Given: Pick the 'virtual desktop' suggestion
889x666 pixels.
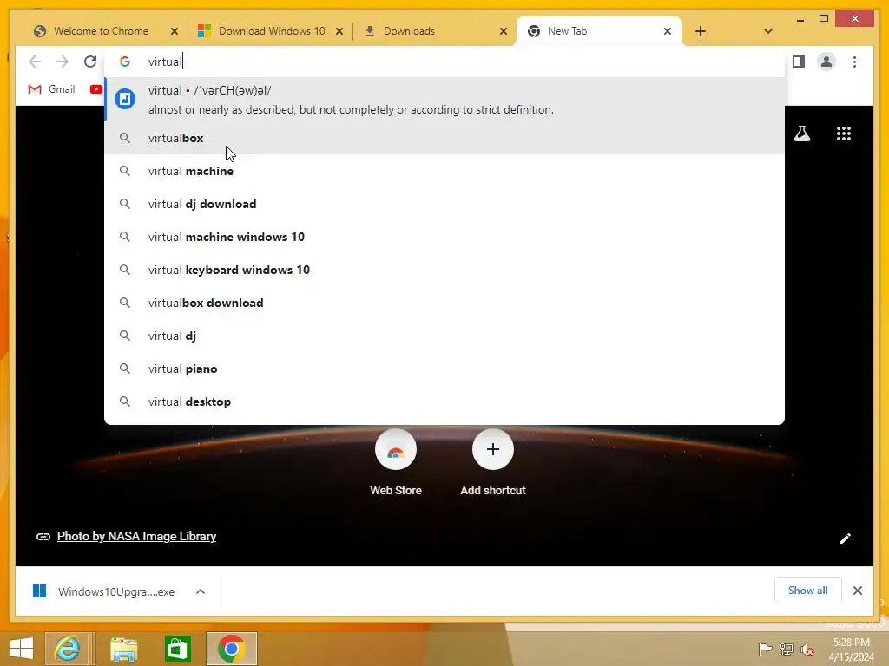Looking at the screenshot, I should [445, 402].
